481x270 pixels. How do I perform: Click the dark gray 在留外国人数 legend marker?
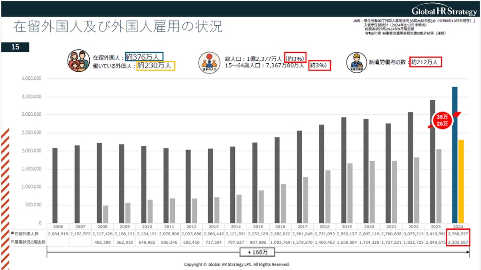coord(12,233)
